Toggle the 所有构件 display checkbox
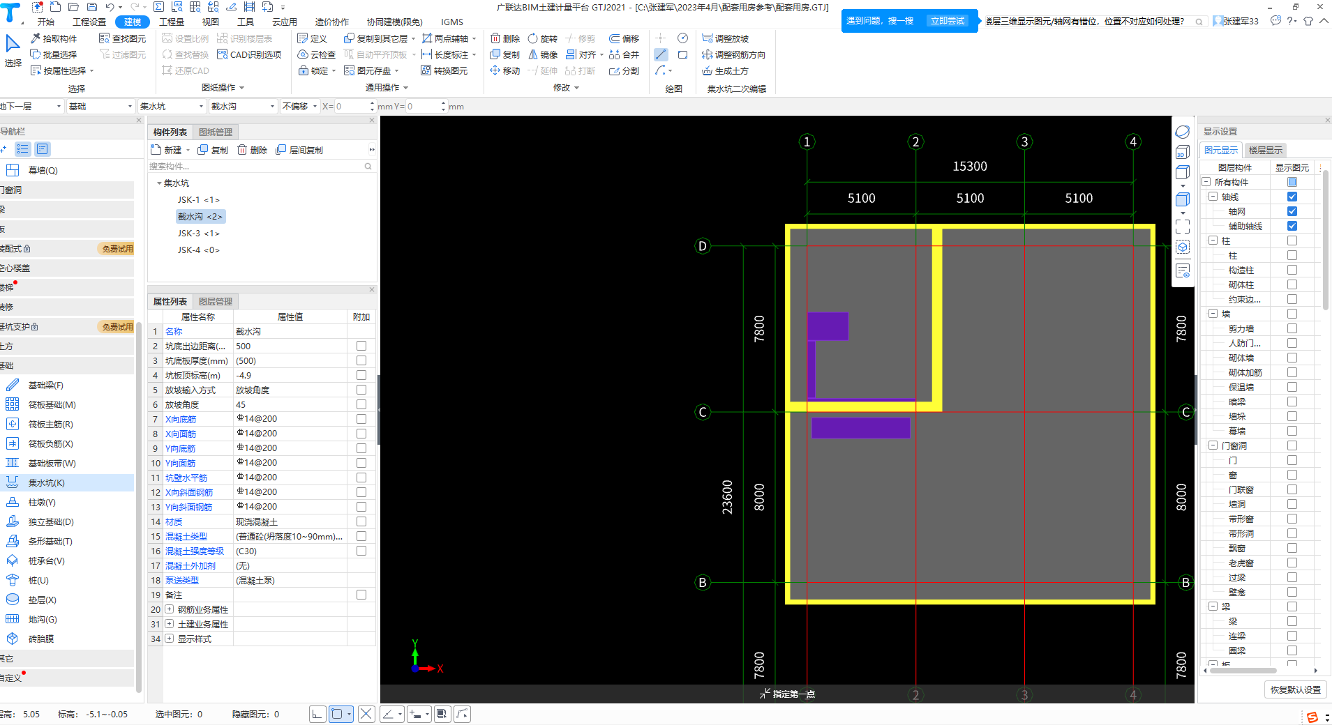Screen dimensions: 1332x725 coord(1292,182)
